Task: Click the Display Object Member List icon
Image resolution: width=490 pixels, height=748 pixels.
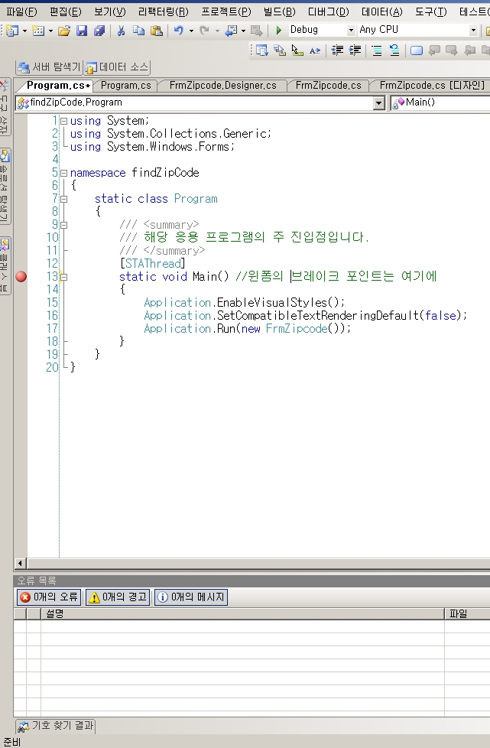Action: pos(261,50)
